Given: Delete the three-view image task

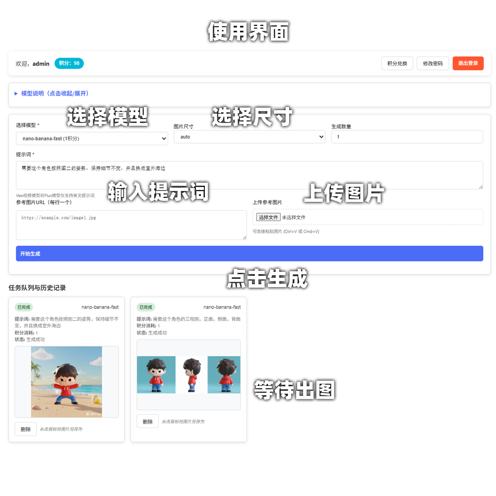Looking at the screenshot, I should pos(147,422).
